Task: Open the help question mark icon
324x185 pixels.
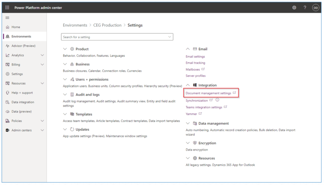Action: coord(305,8)
